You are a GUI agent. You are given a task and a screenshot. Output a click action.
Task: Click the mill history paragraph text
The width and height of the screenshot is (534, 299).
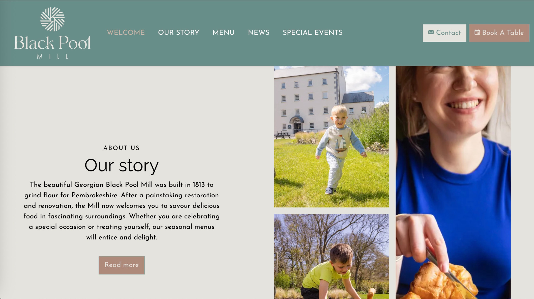122,211
